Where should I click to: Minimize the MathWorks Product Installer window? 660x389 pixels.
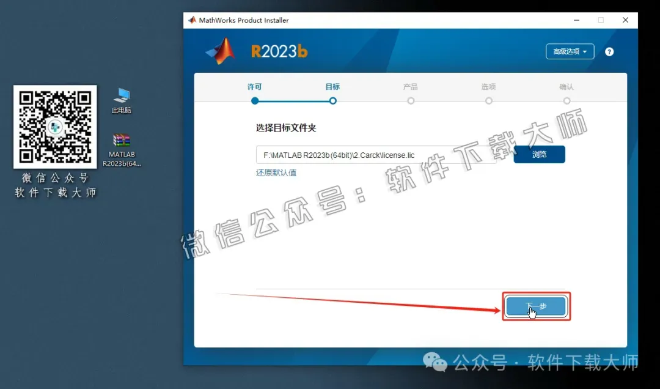click(x=577, y=20)
